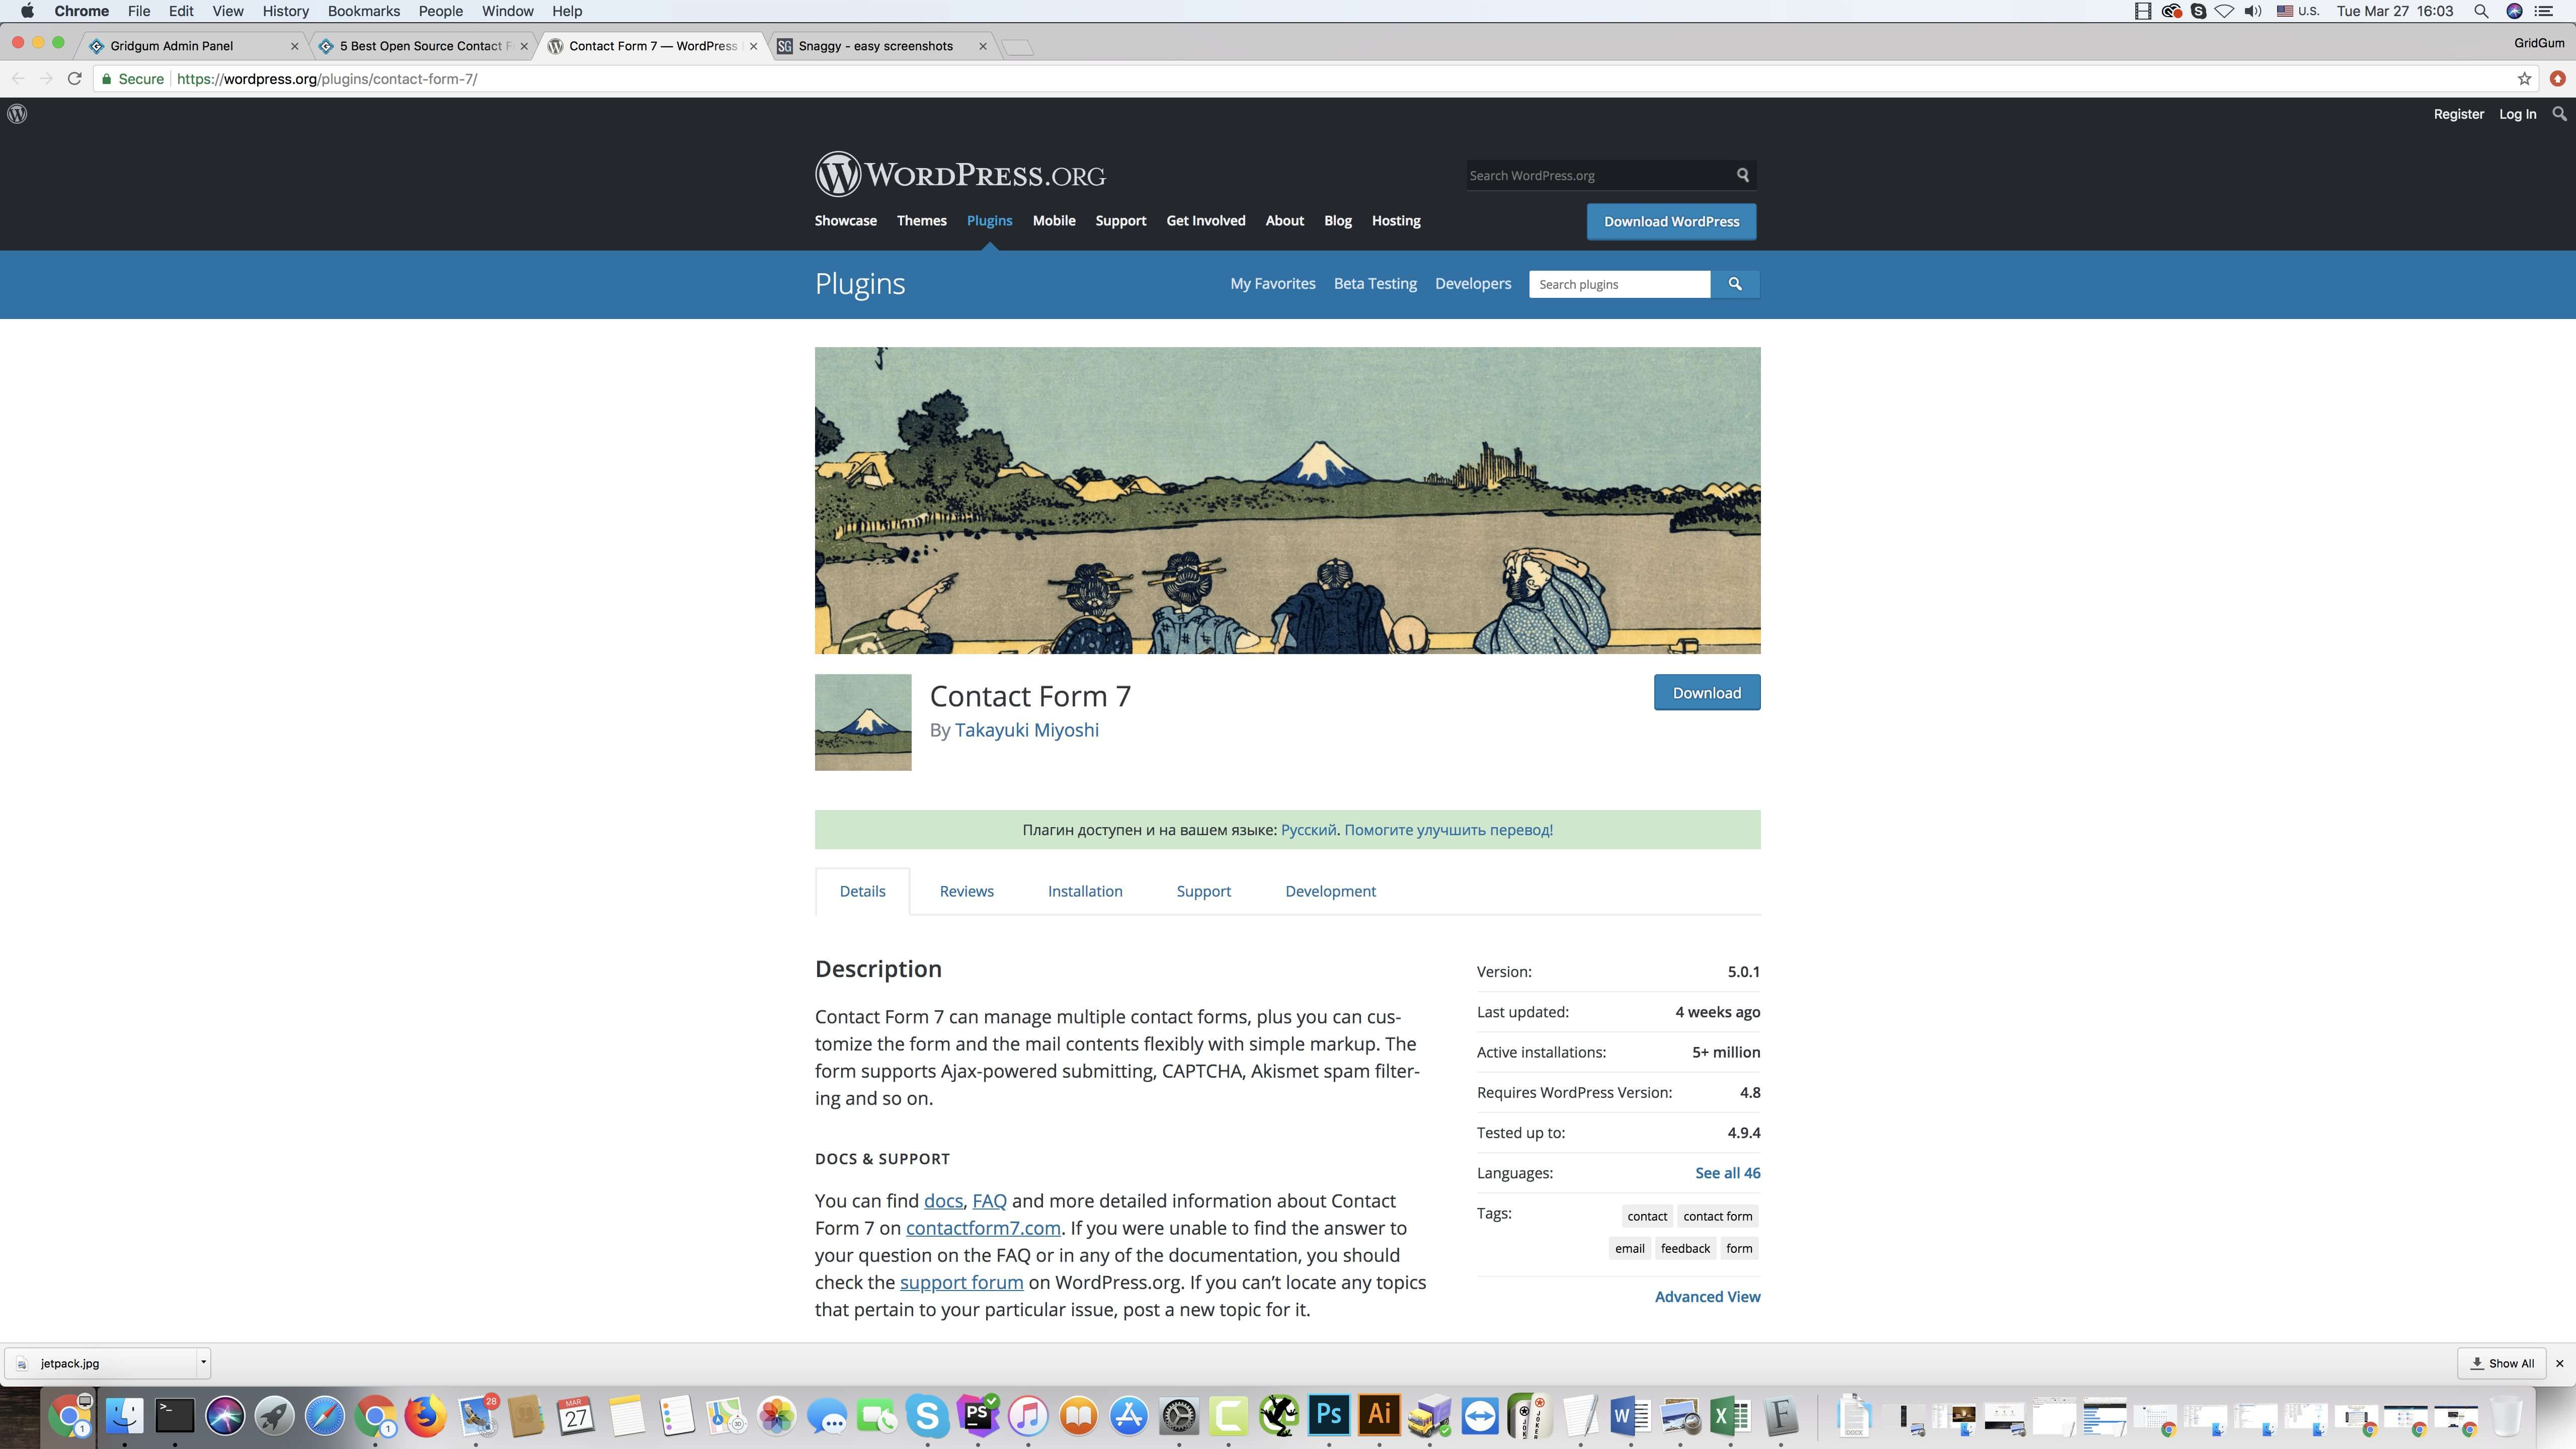This screenshot has width=2576, height=1449.
Task: Click the Chrome address bar URL
Action: point(327,79)
